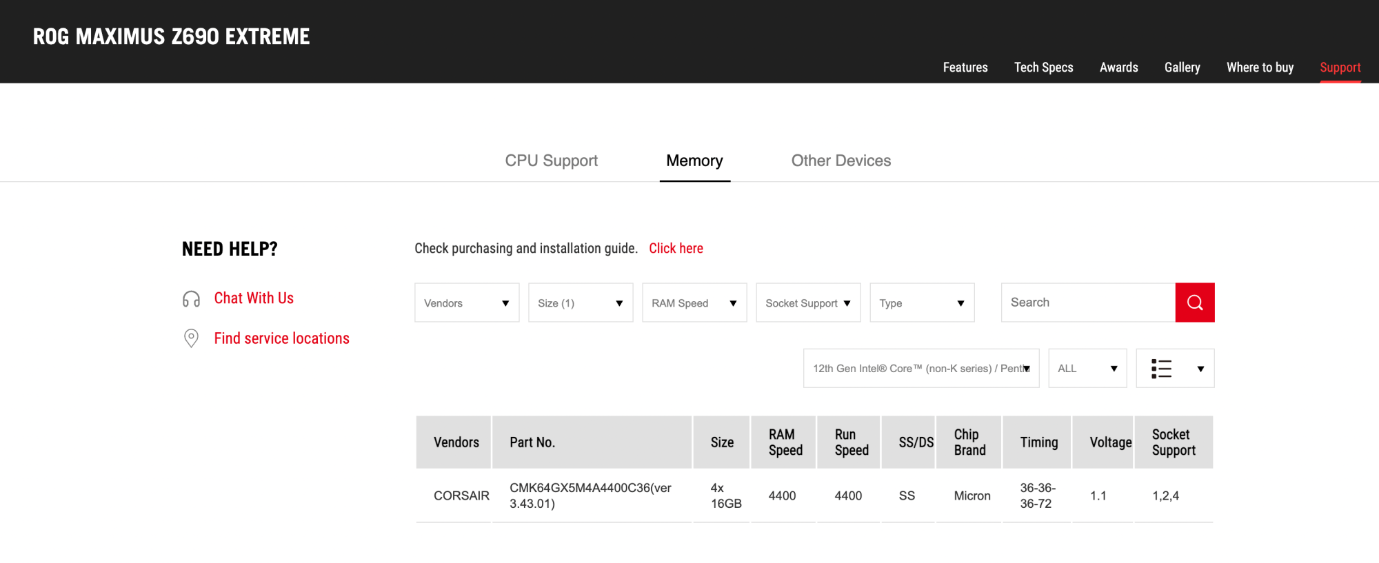The width and height of the screenshot is (1379, 563).
Task: Switch to the CPU Support tab
Action: coord(551,161)
